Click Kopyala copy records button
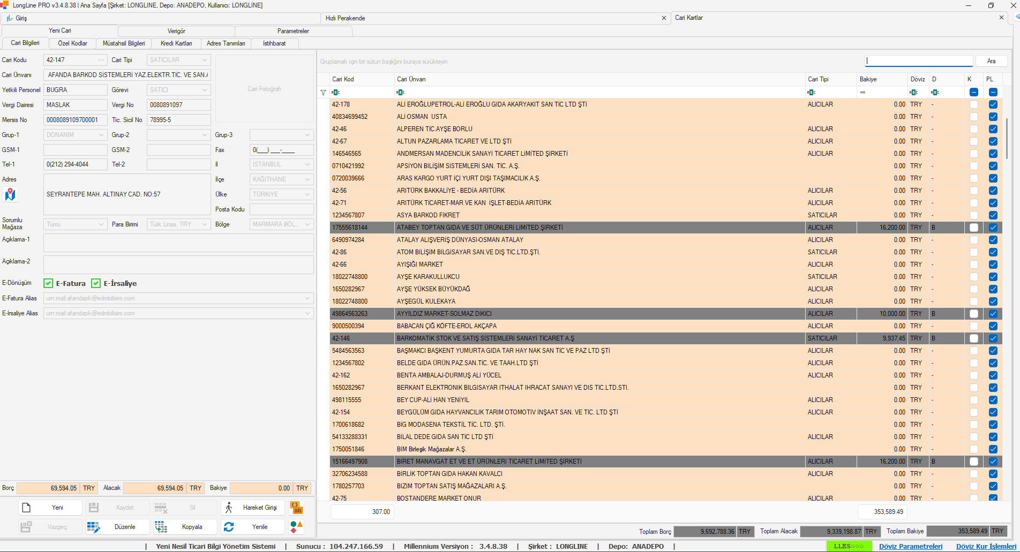This screenshot has width=1020, height=552. click(x=185, y=527)
